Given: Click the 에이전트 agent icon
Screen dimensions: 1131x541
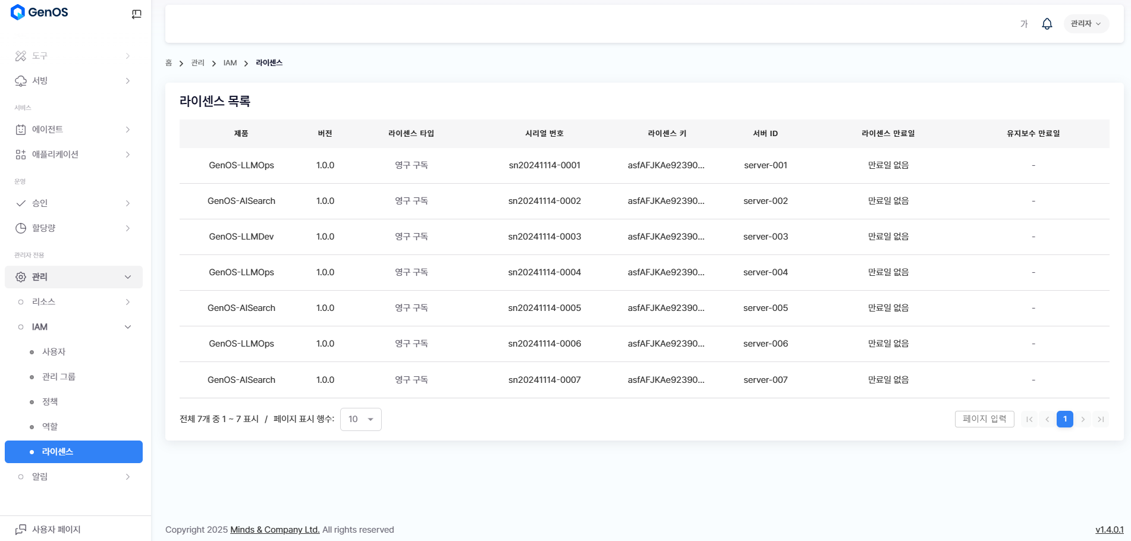Looking at the screenshot, I should (21, 130).
